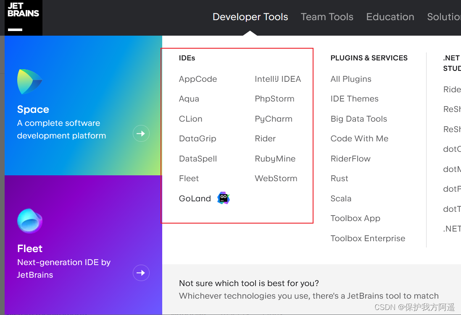Screen dimensions: 461x315
Task: Click 'Next-generation IDE by JetBrains' text
Action: coord(64,268)
